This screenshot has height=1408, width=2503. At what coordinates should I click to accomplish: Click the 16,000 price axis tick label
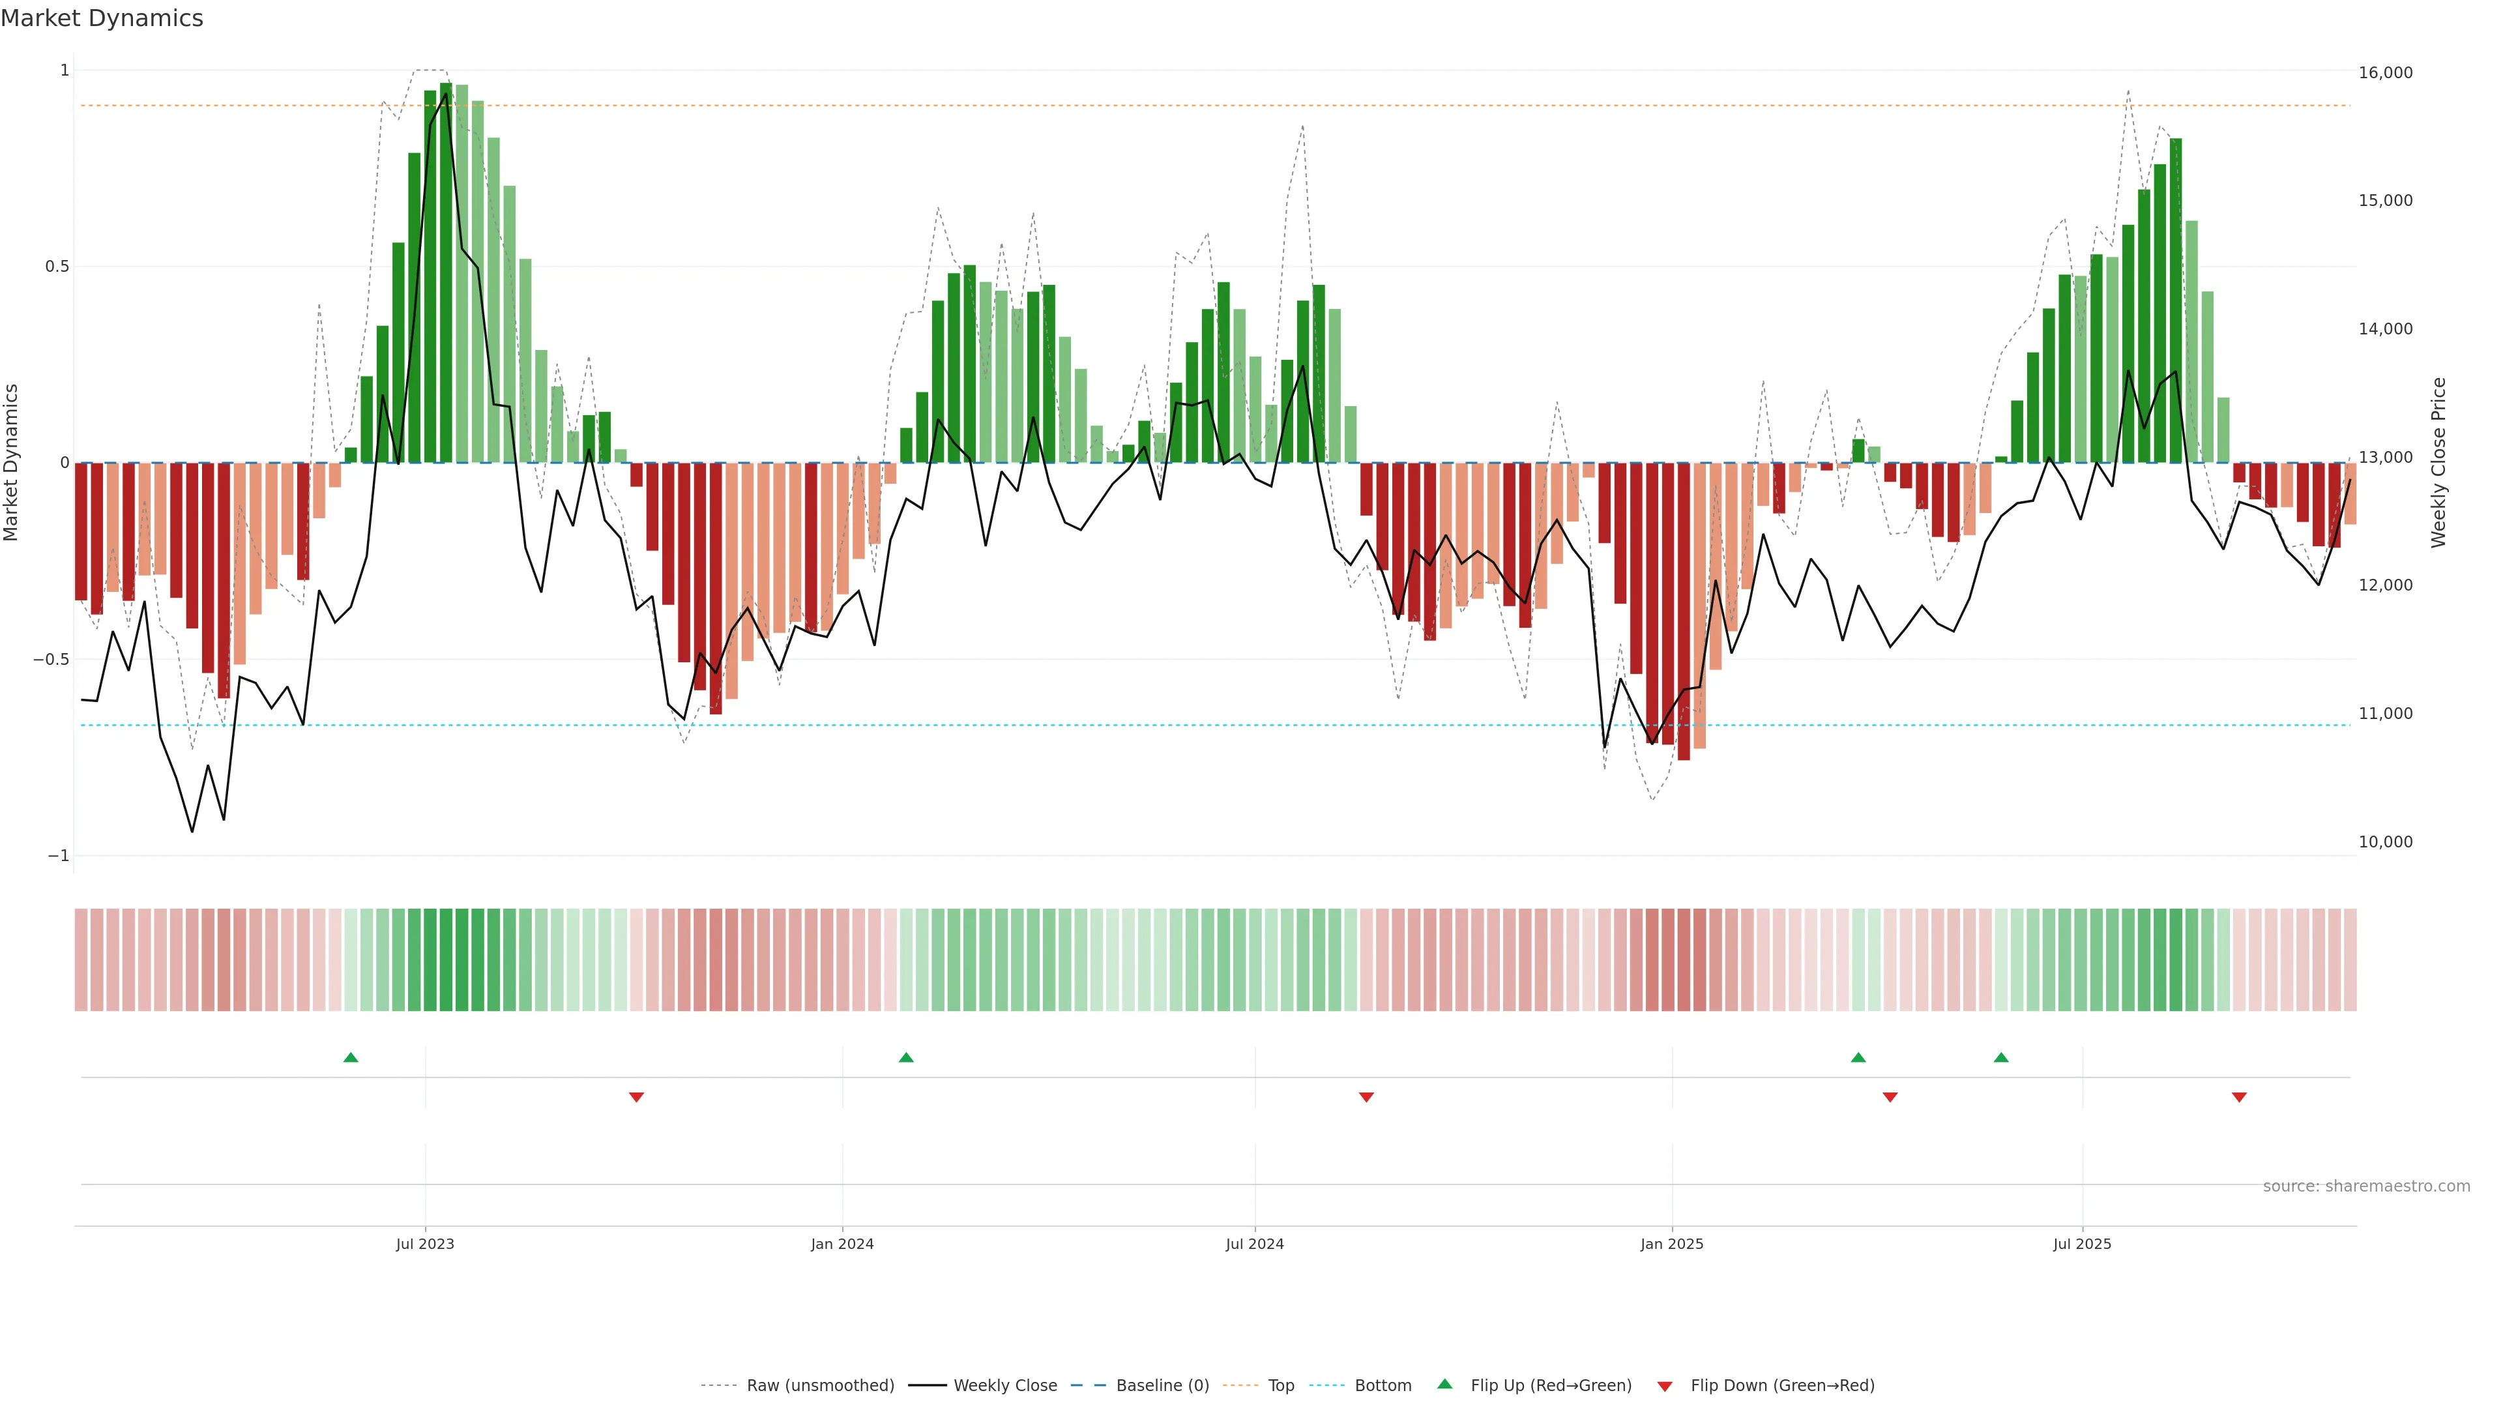tap(2386, 73)
